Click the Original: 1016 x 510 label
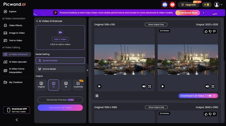226x126 pixels. pyautogui.click(x=104, y=25)
